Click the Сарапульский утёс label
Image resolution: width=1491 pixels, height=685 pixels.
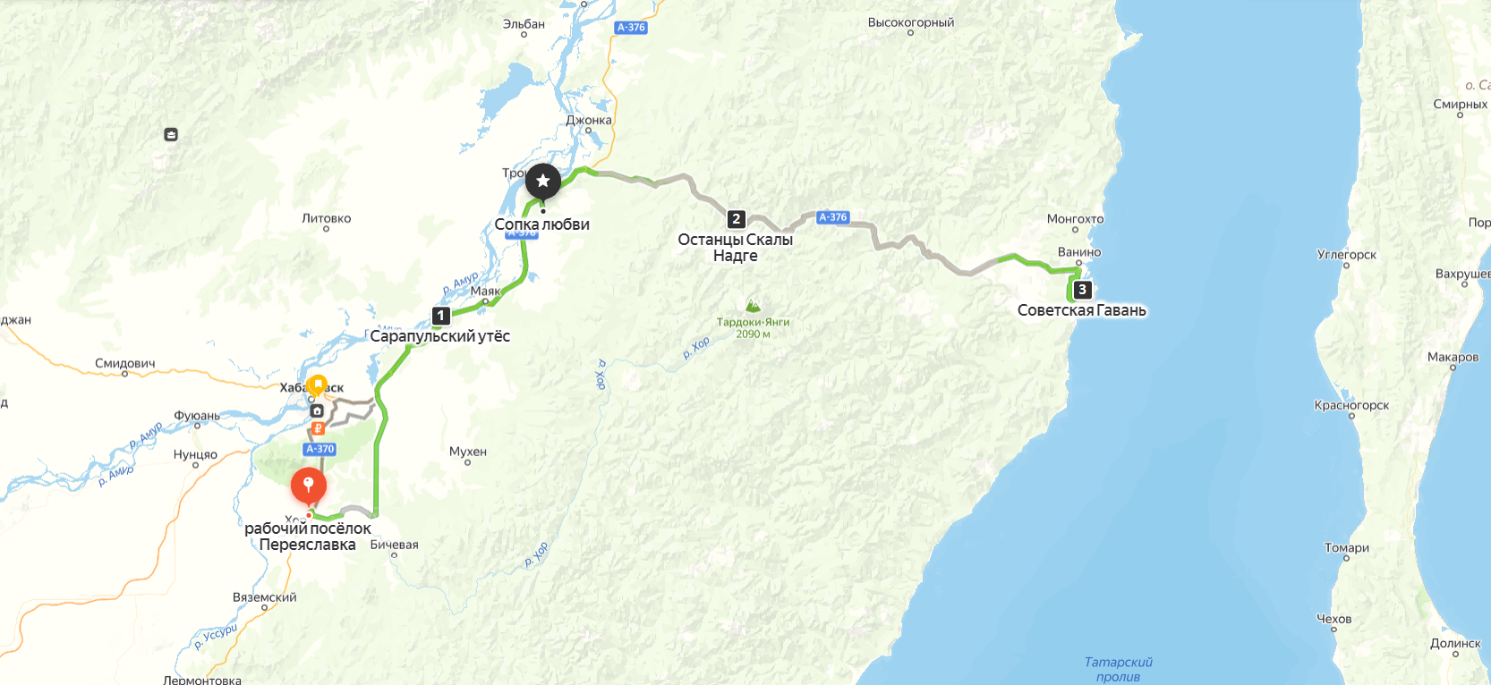pos(440,336)
